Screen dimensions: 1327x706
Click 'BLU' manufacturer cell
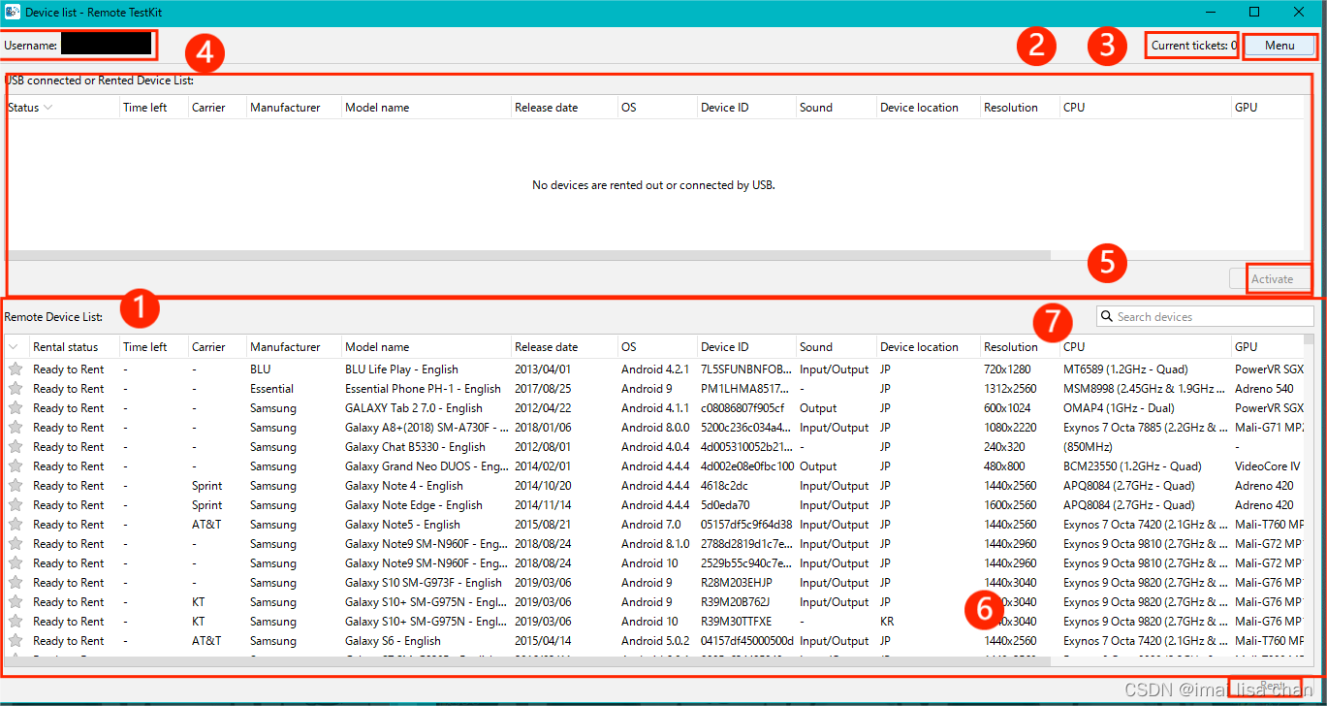click(261, 369)
